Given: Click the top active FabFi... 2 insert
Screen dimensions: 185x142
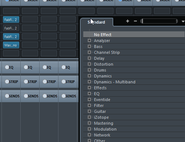Looking at the screenshot, I should tap(11, 20).
